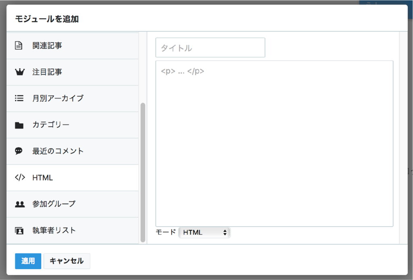The height and width of the screenshot is (280, 413).
Task: Focus the タイトル input field
Action: pyautogui.click(x=210, y=48)
